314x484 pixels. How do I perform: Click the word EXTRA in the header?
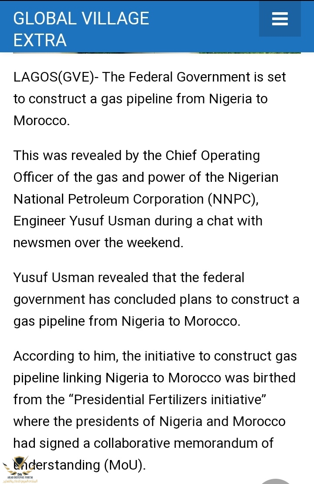click(40, 40)
